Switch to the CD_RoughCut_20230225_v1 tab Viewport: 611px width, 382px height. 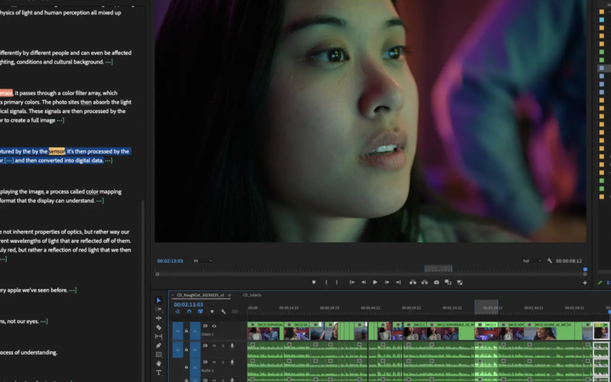click(x=199, y=294)
